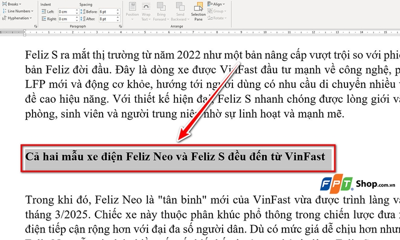Click the Wrap Text icon
The width and height of the screenshot is (400, 240).
pyautogui.click(x=146, y=6)
